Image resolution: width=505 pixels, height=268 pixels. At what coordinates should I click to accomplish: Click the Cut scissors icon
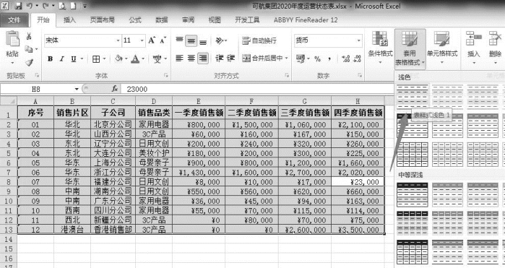click(29, 36)
